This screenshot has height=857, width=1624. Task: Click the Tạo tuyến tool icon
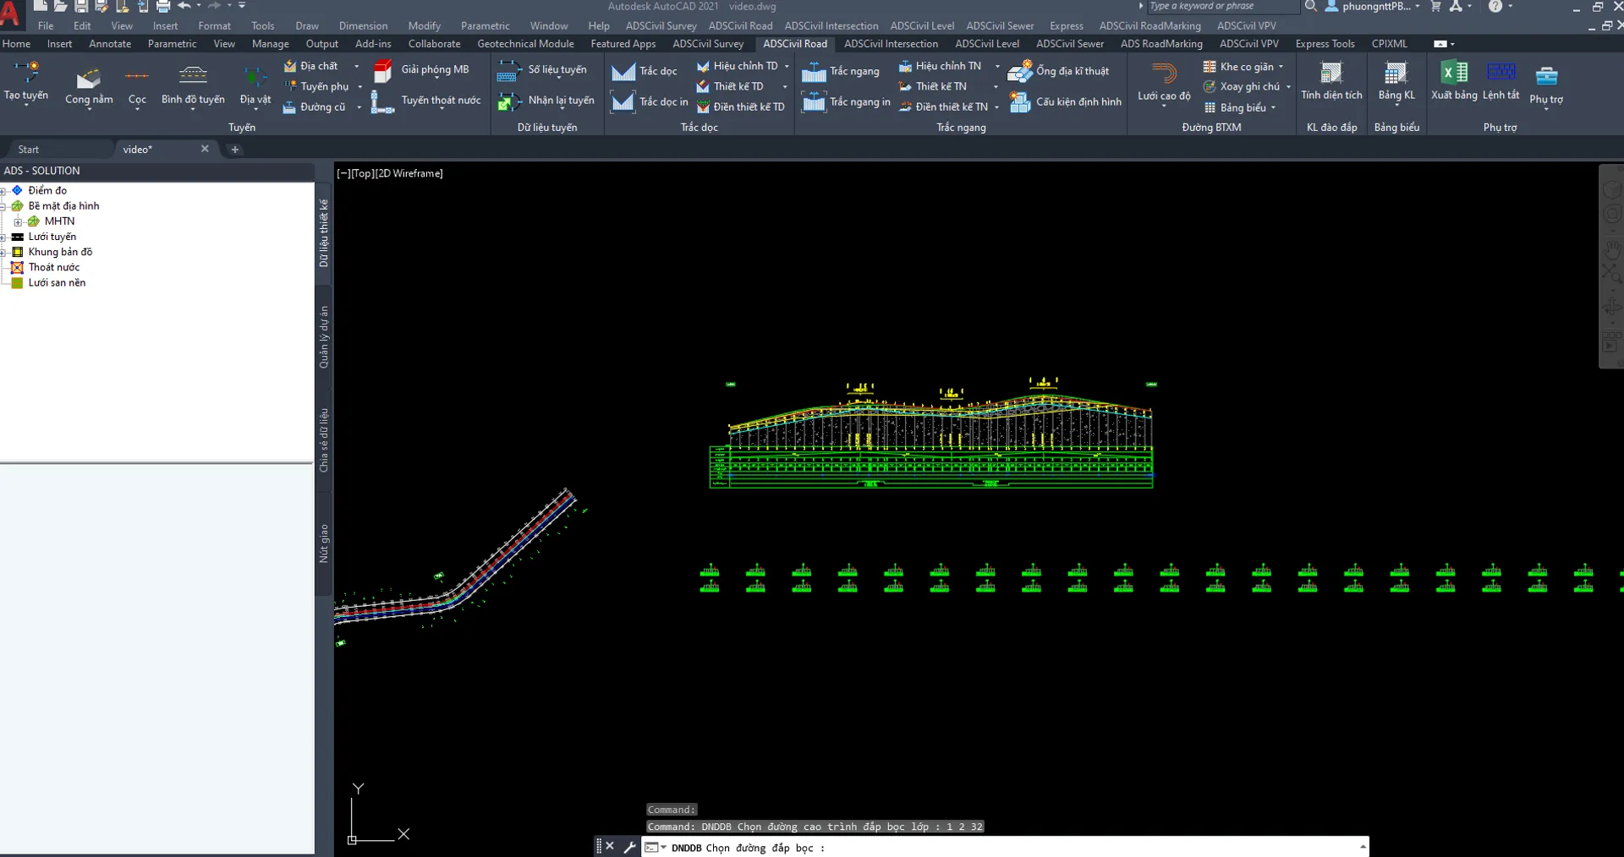26,73
